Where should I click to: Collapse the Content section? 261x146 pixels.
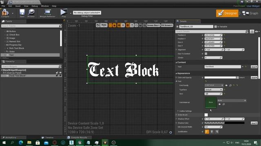click(176, 62)
